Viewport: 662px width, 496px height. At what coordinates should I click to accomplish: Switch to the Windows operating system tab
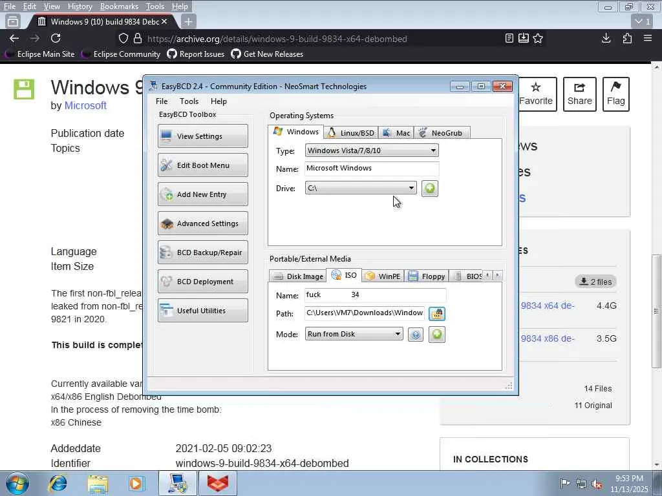pos(296,132)
